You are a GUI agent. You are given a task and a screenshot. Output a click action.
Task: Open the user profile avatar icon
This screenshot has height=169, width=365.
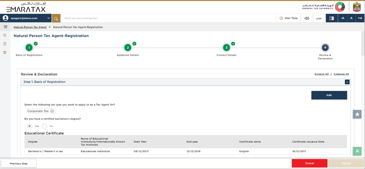coord(5,18)
